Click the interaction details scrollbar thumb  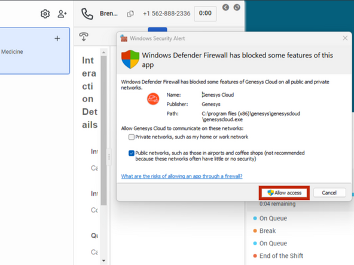click(103, 131)
